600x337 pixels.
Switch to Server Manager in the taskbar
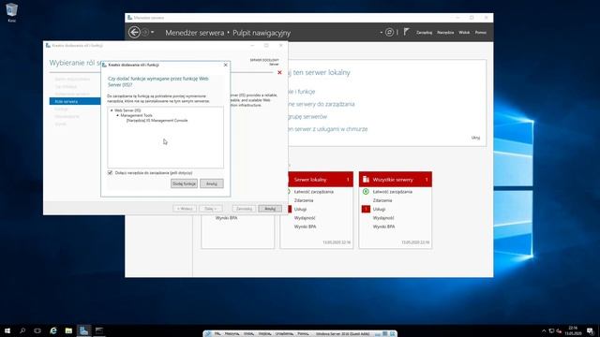coord(83,330)
